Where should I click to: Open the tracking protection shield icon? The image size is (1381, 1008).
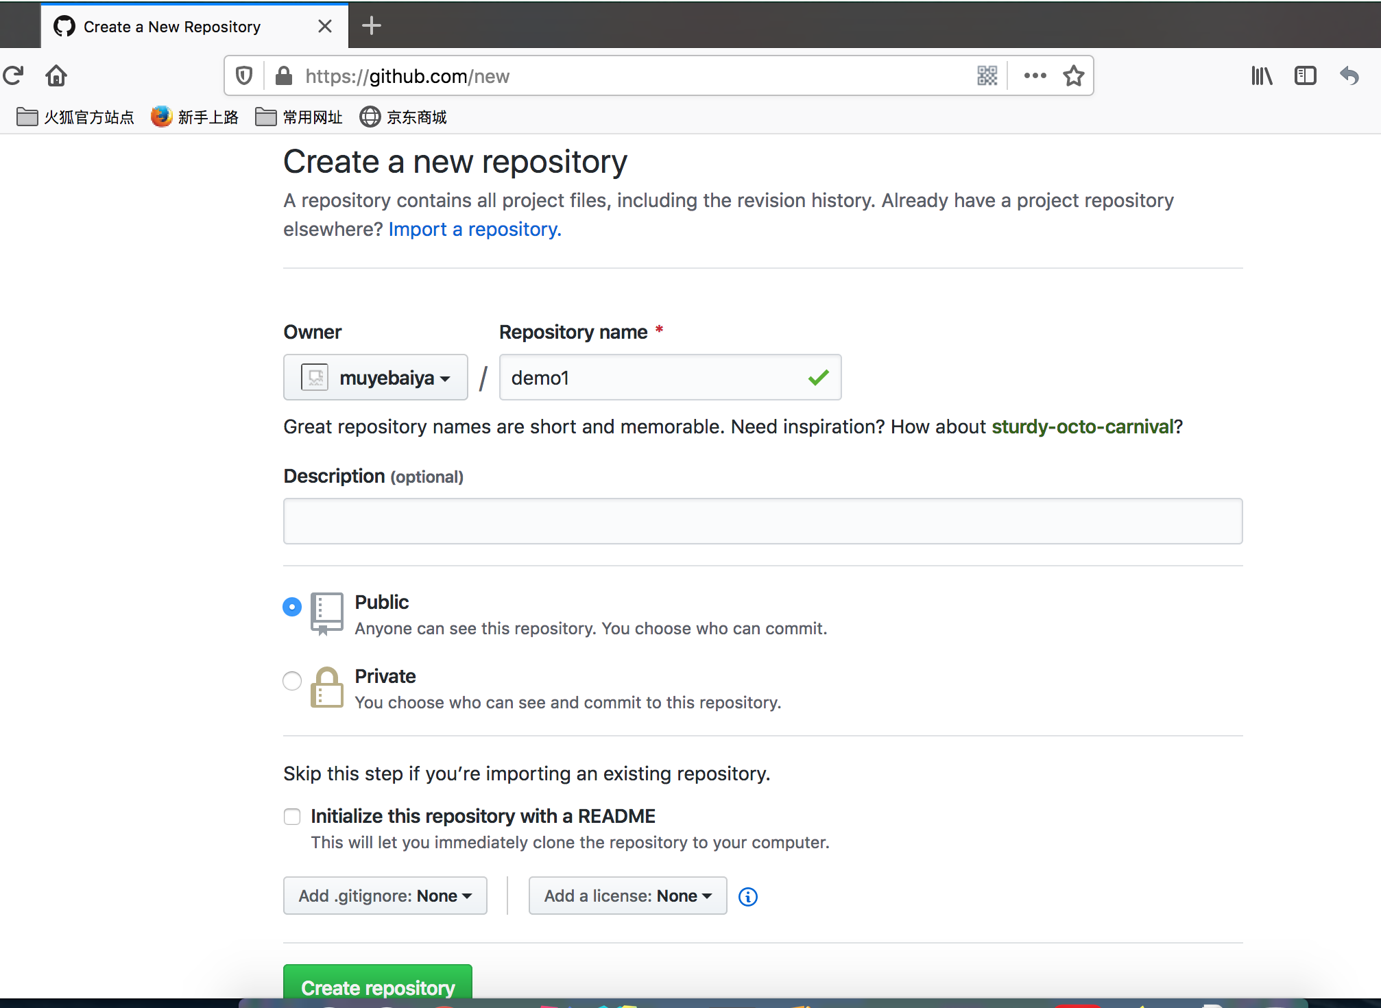tap(244, 75)
